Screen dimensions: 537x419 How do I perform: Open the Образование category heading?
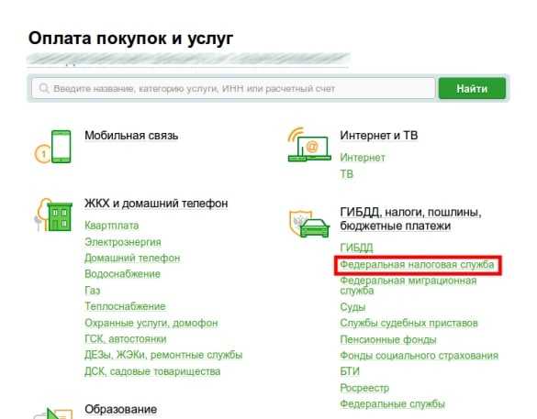coord(120,409)
